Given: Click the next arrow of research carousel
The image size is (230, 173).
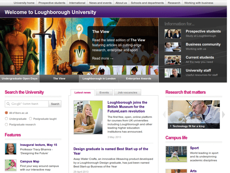Looking at the screenshot, I should point(223,114).
